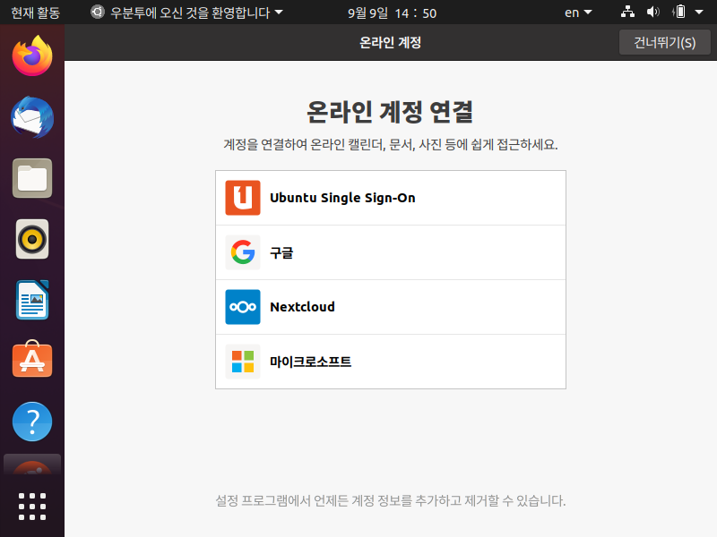Select Ubuntu Single Sign-On account row
This screenshot has height=537, width=717.
391,198
